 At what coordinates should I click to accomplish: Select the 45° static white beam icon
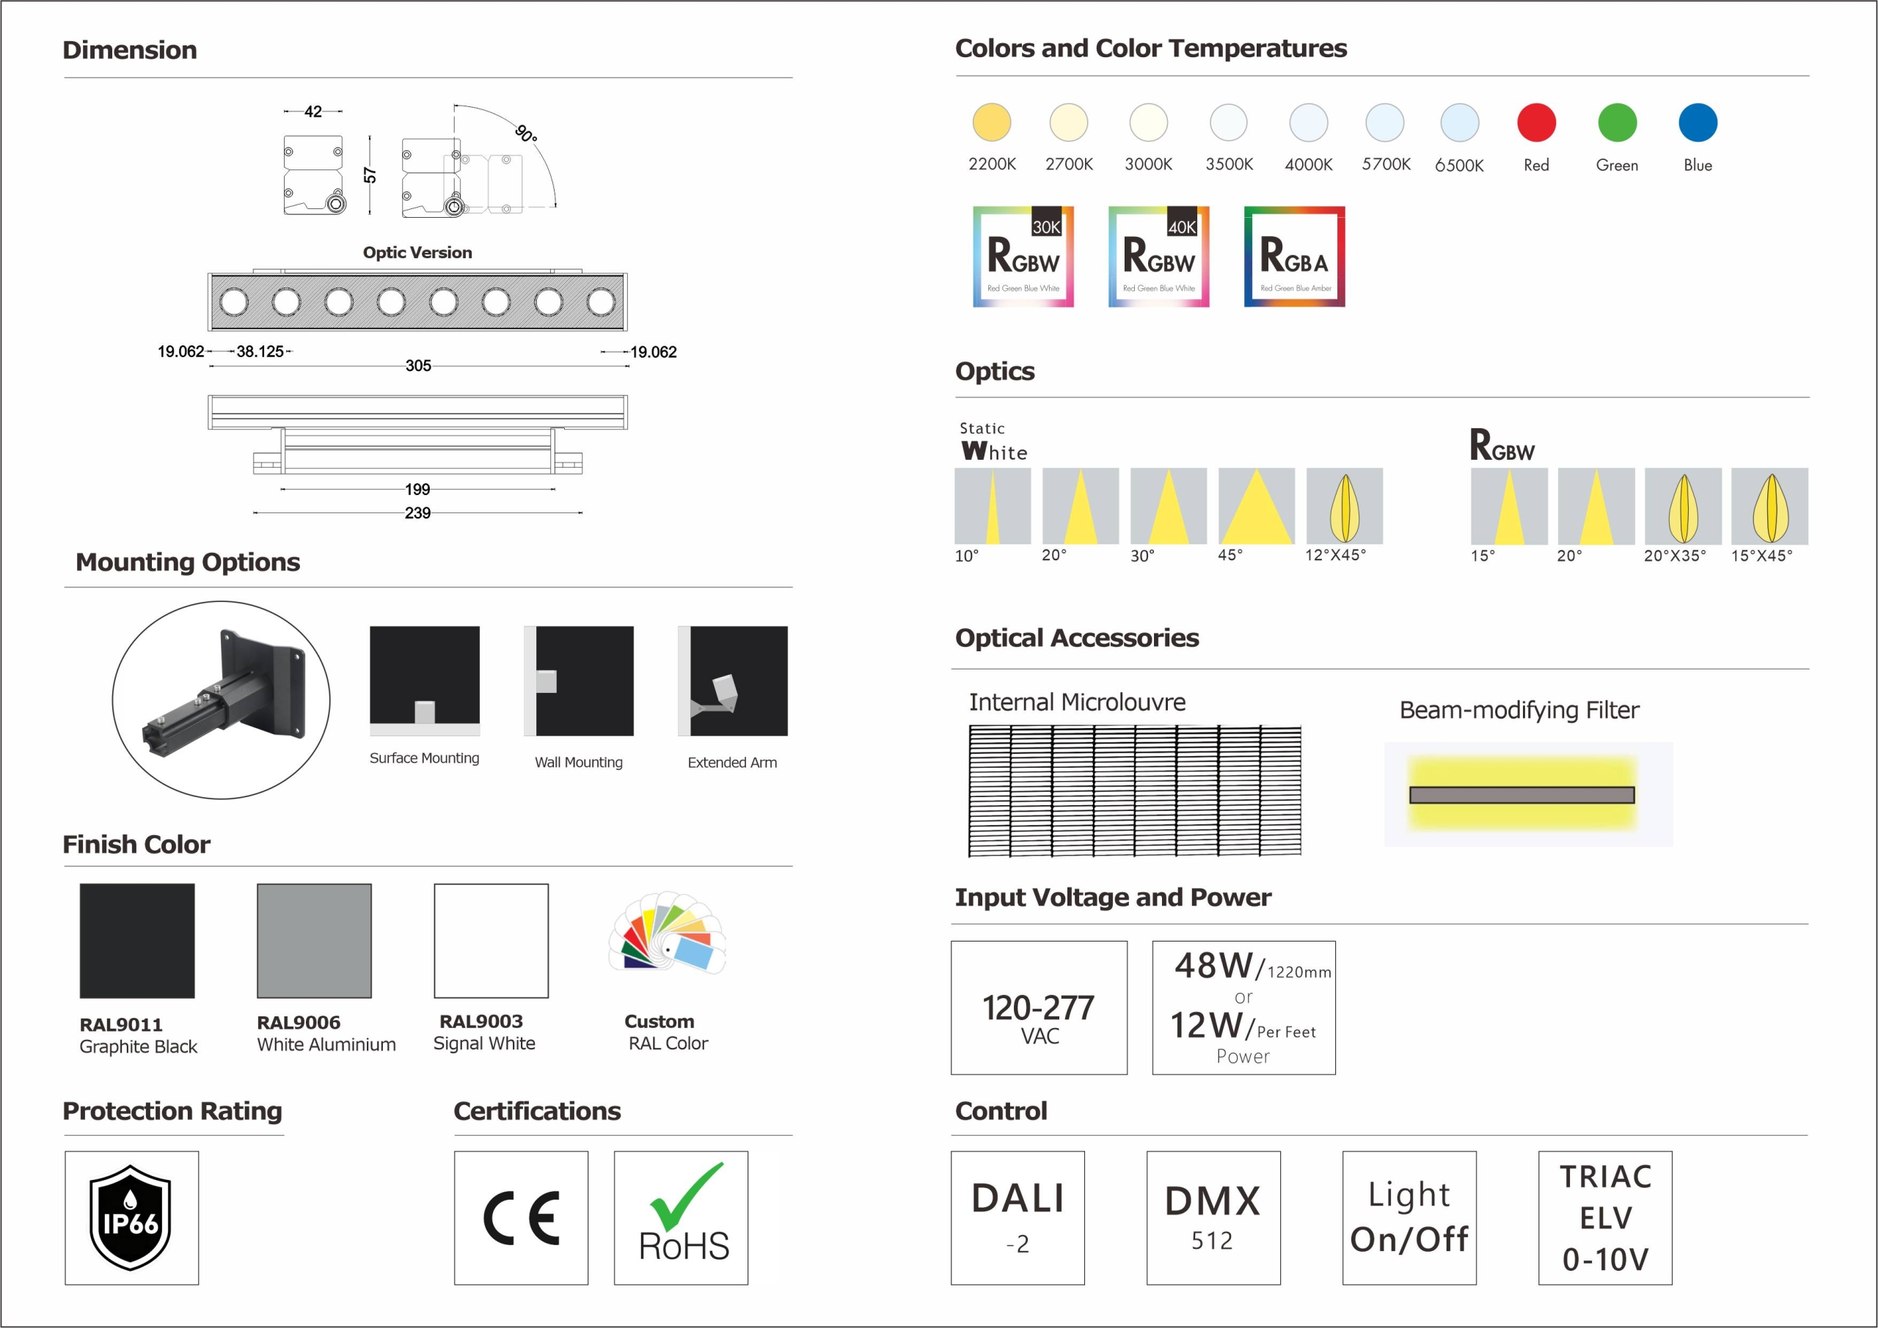click(1255, 506)
